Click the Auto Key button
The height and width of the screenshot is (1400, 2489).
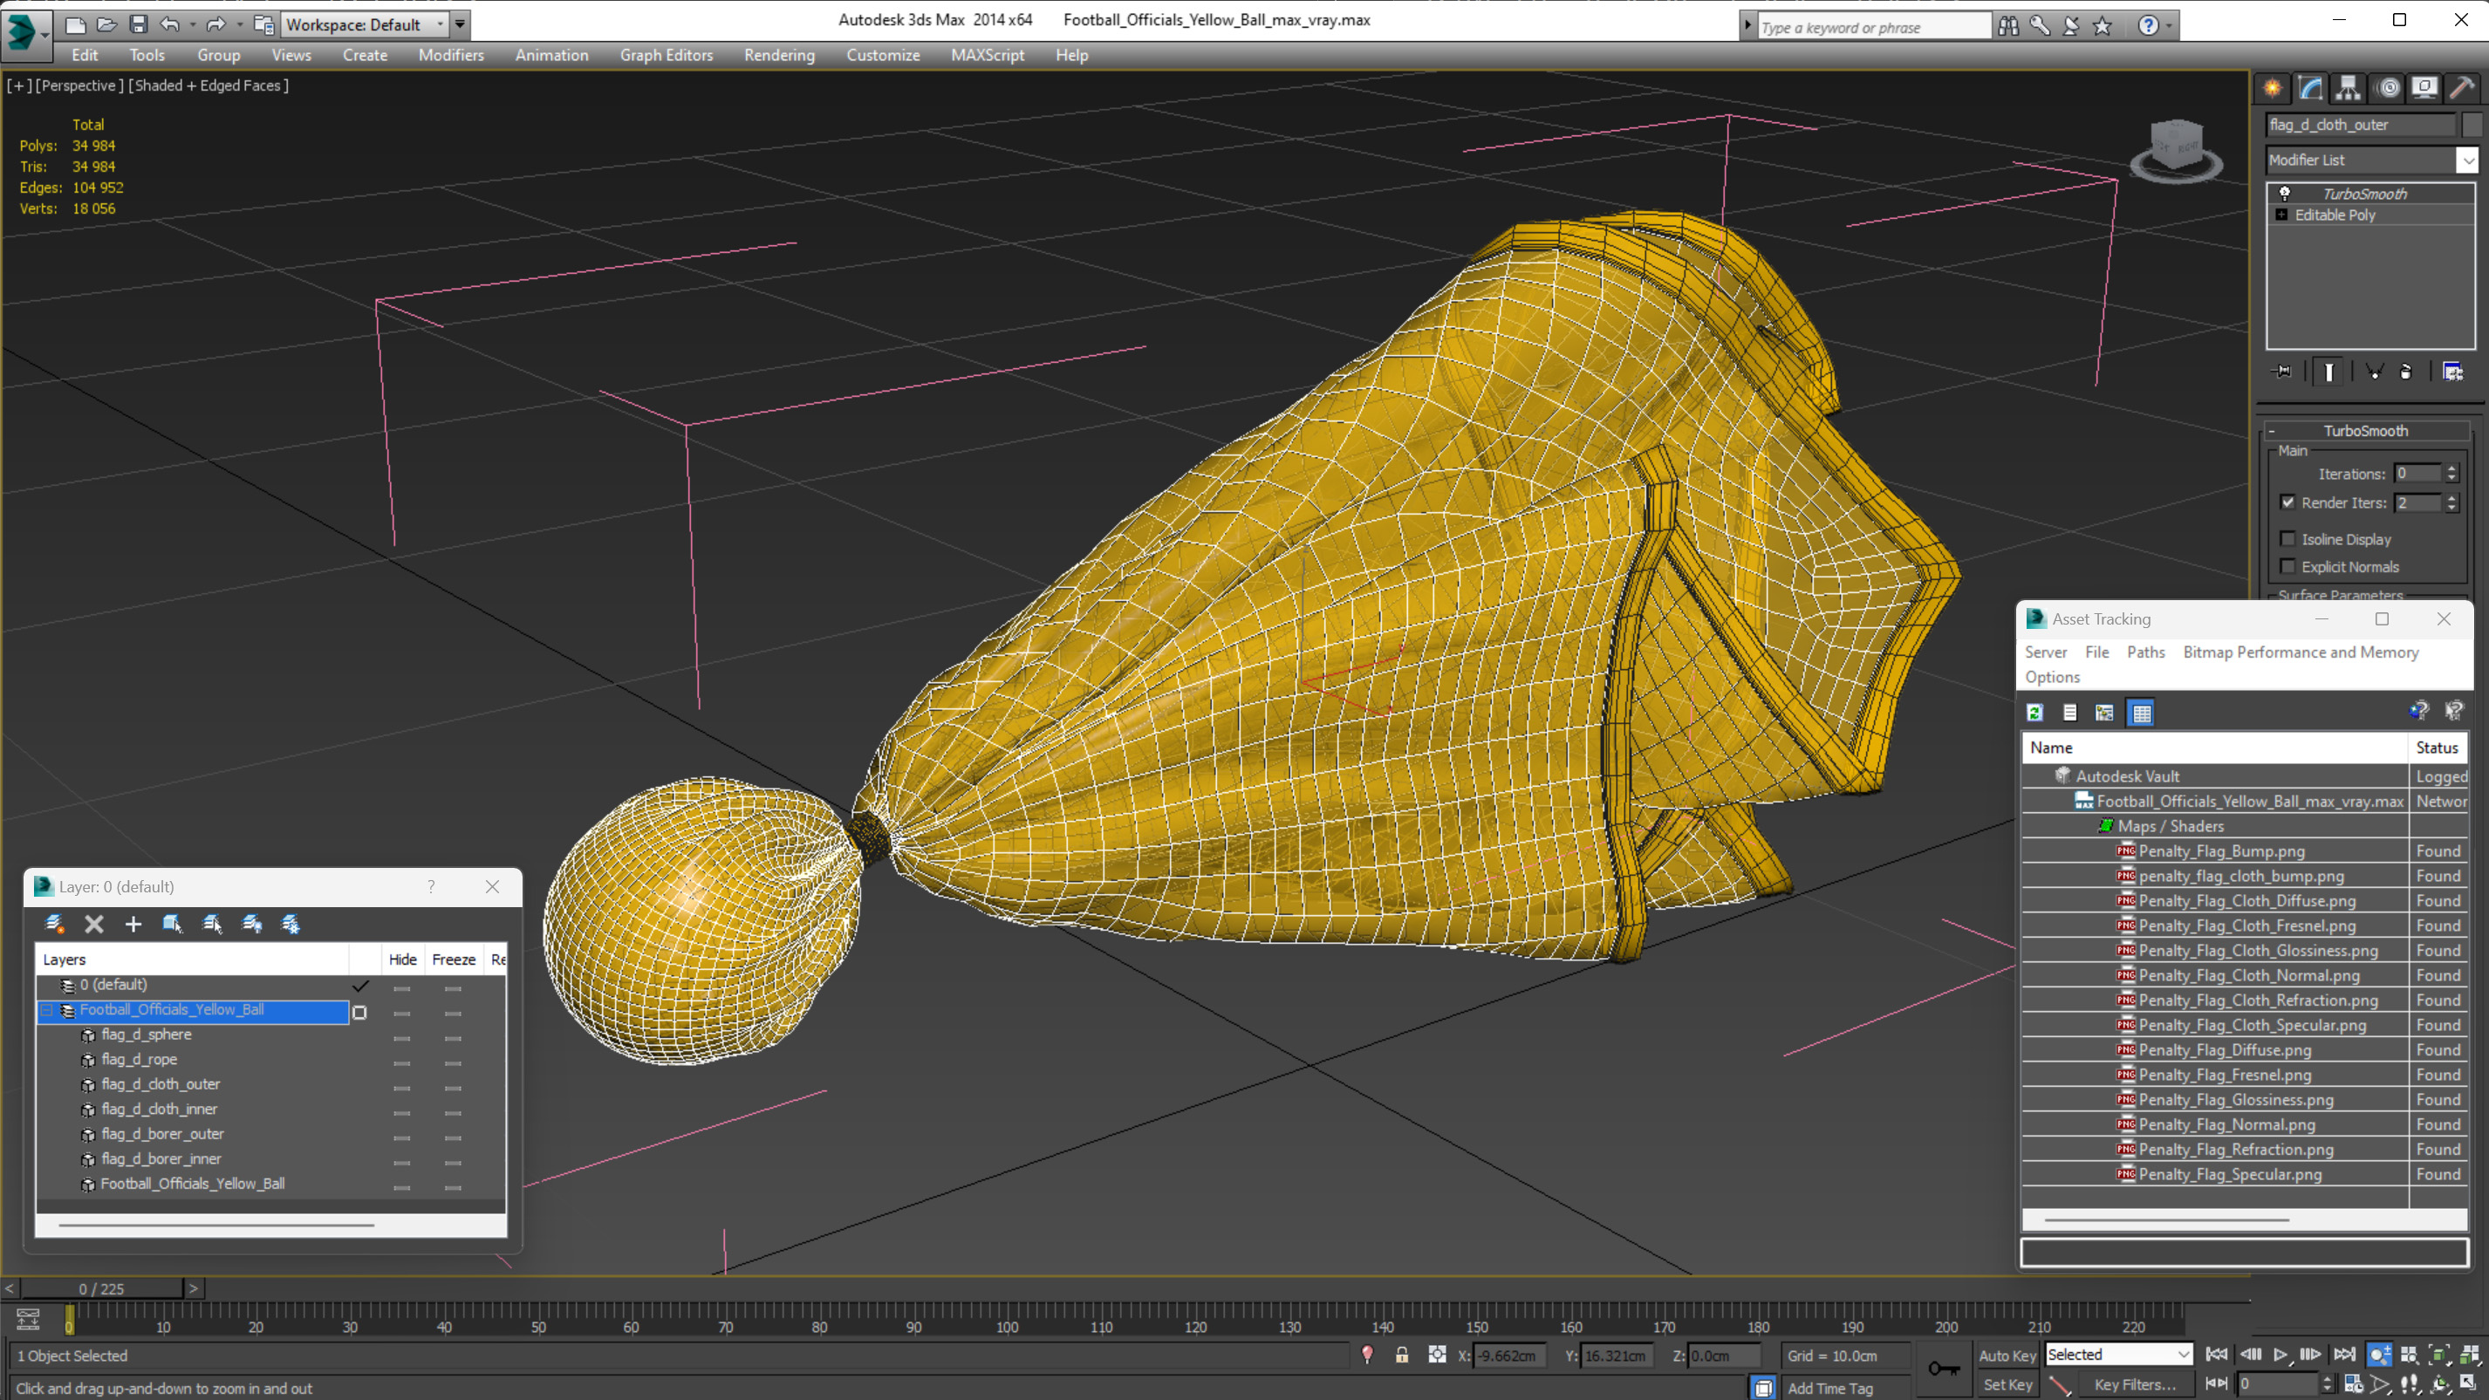[x=2007, y=1355]
